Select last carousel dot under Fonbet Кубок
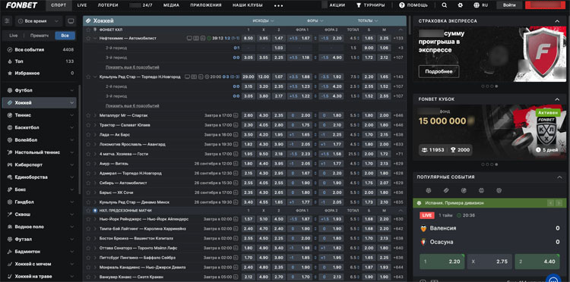The image size is (570, 282). 496,164
